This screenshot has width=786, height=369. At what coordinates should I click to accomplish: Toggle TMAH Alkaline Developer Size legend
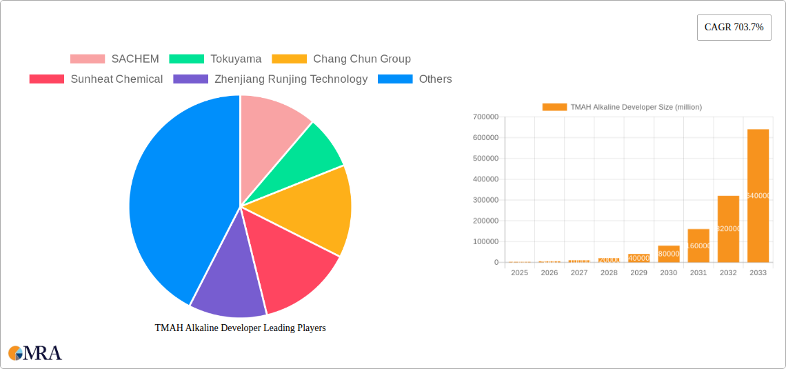coord(622,107)
